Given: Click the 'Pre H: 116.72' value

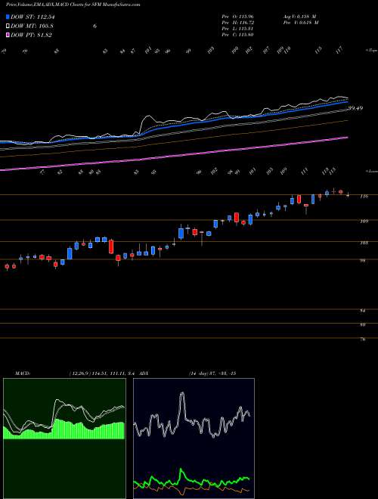Looking at the screenshot, I should (x=237, y=23).
